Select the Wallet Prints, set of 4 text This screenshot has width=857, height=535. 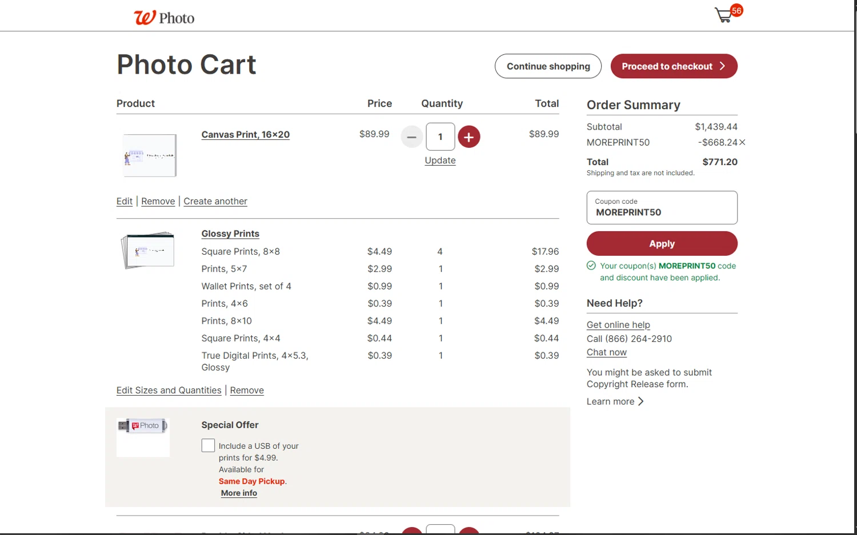click(246, 286)
